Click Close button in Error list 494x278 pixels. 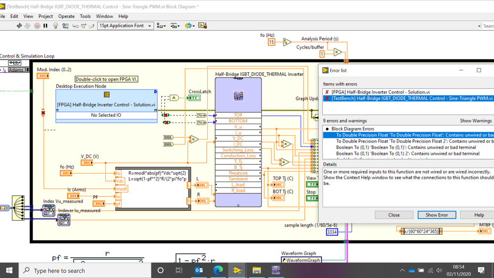tap(394, 215)
